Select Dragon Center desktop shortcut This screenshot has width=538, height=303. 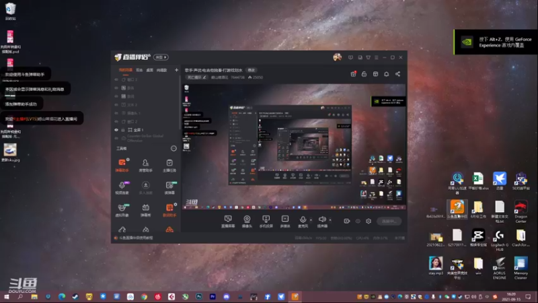click(x=521, y=211)
